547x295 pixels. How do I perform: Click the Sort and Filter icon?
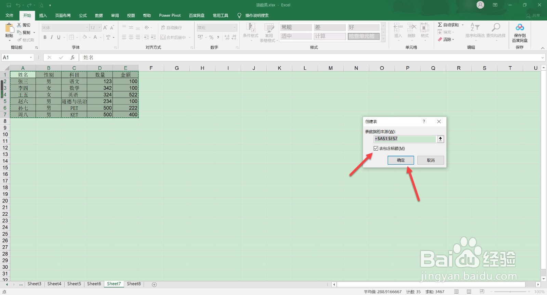tap(475, 27)
